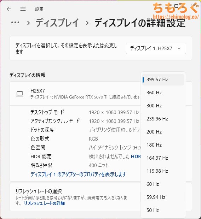The image size is (201, 219).
Task: Pick 164.97 Hz from the list
Action: (163, 158)
